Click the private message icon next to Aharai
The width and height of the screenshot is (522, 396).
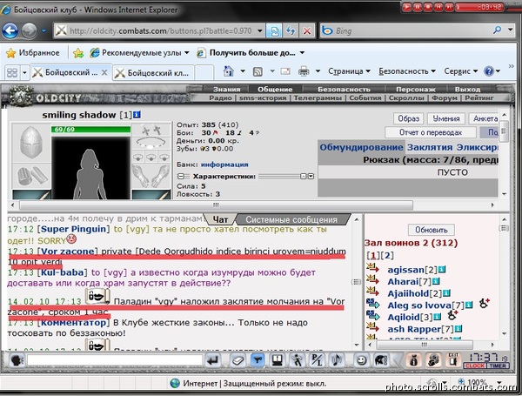pyautogui.click(x=372, y=281)
